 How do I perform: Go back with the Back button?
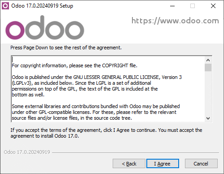point(129,164)
